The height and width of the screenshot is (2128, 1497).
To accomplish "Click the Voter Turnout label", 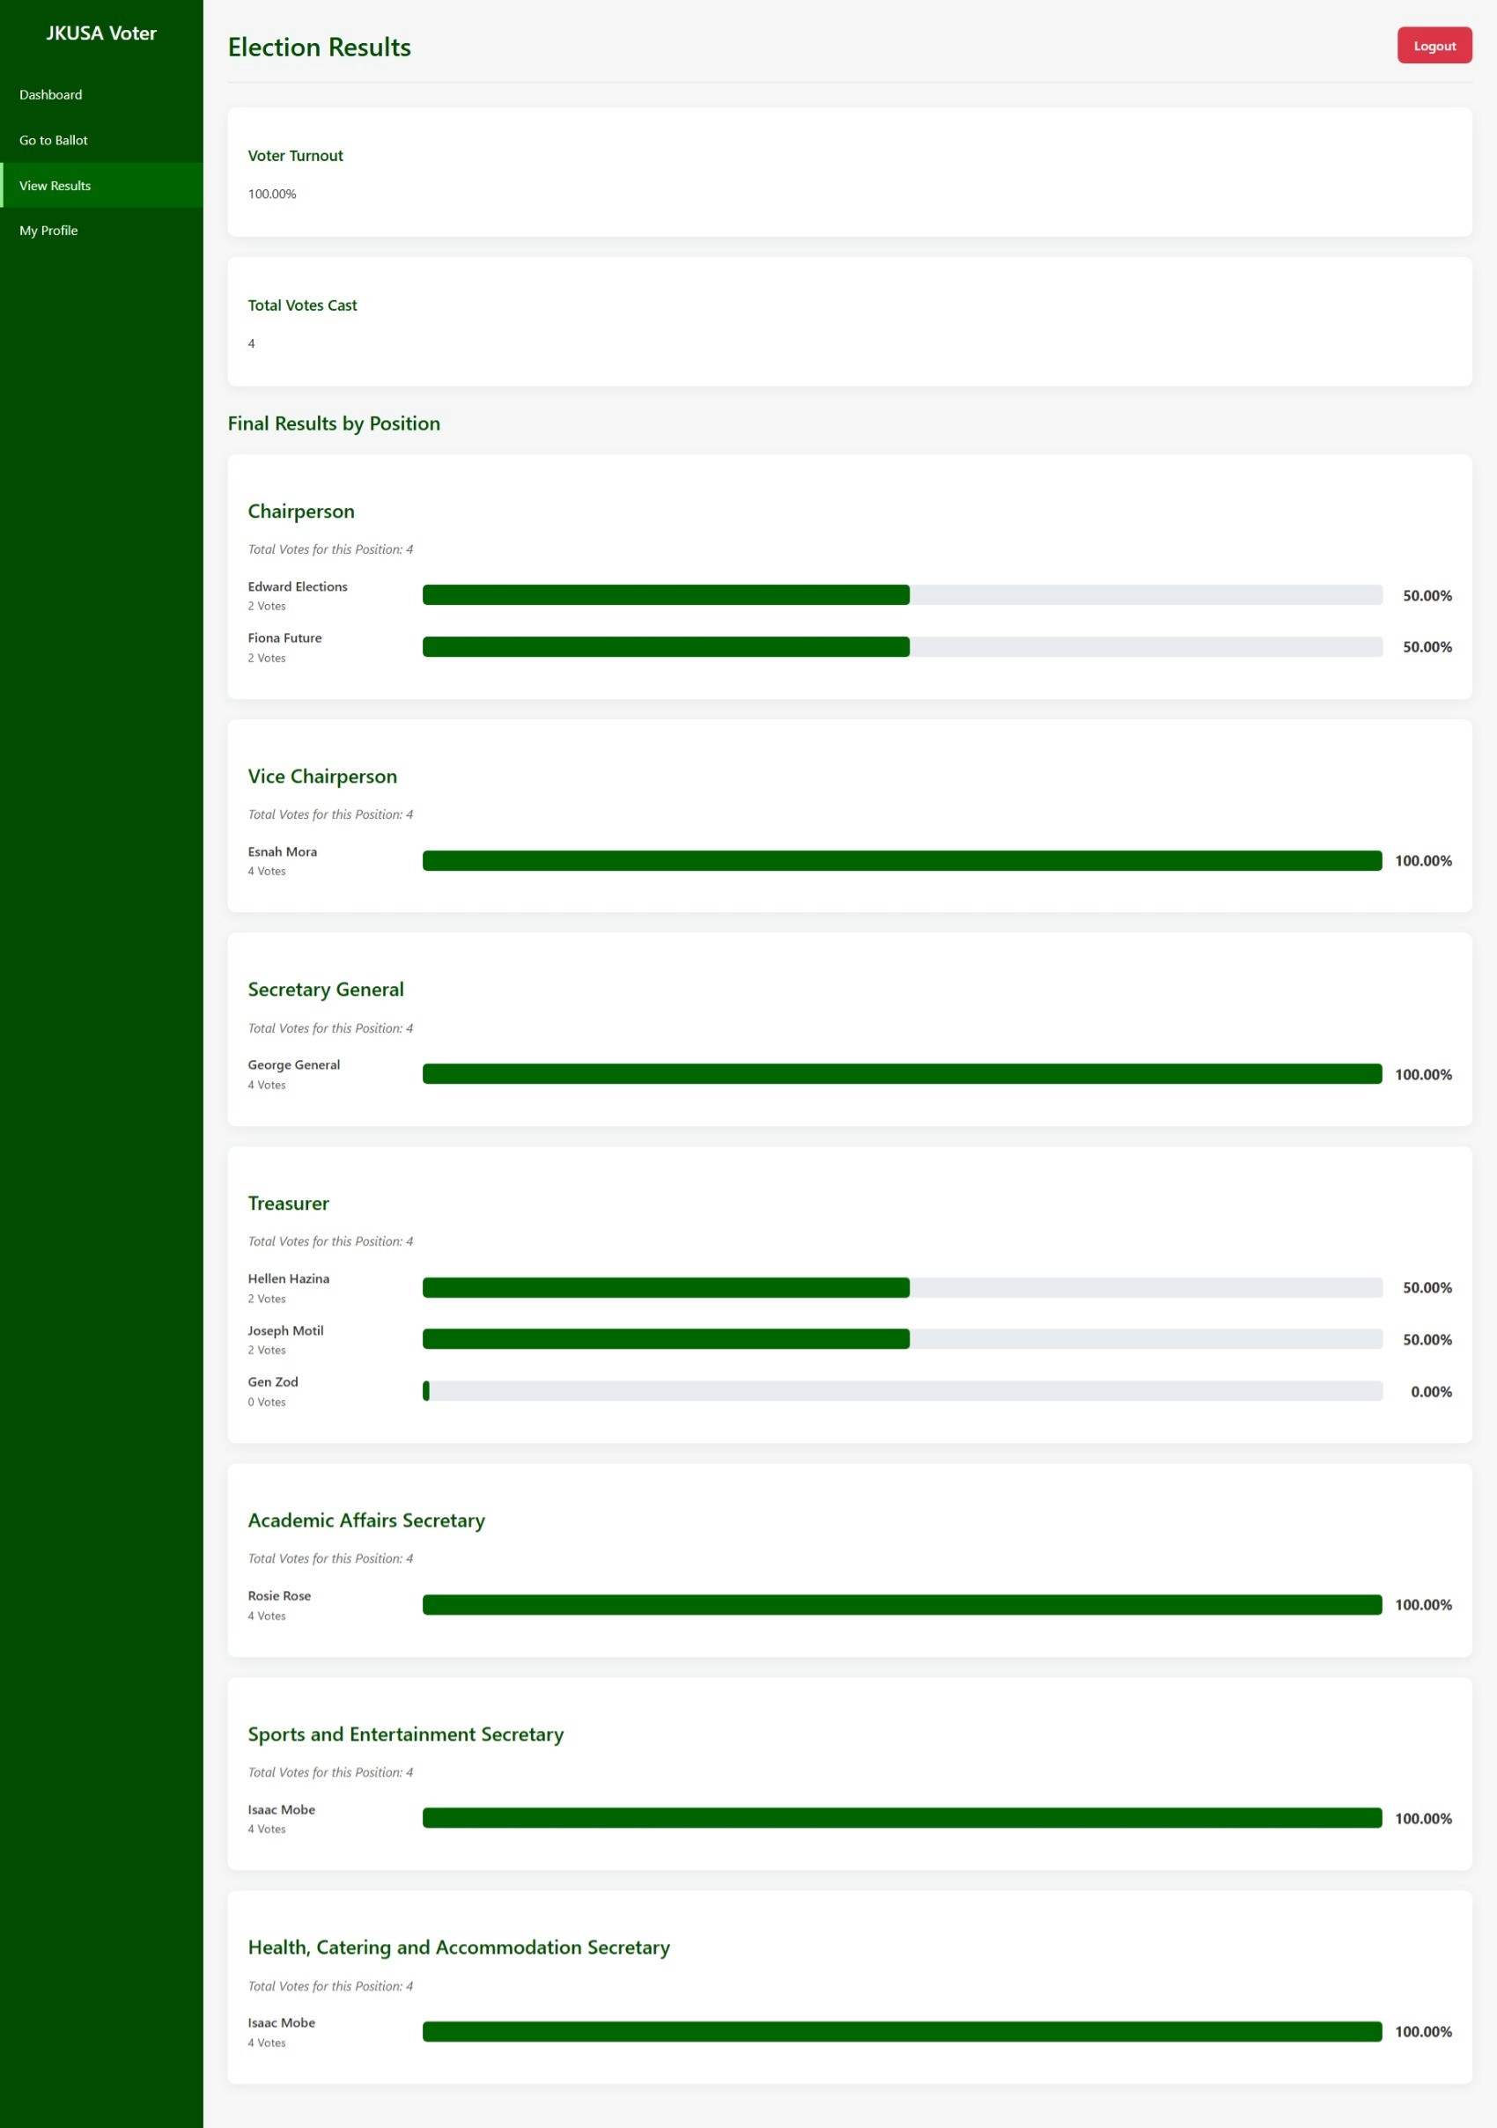I will [295, 156].
